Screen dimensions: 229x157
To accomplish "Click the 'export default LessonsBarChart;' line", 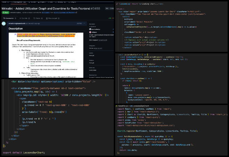I will click(24, 152).
